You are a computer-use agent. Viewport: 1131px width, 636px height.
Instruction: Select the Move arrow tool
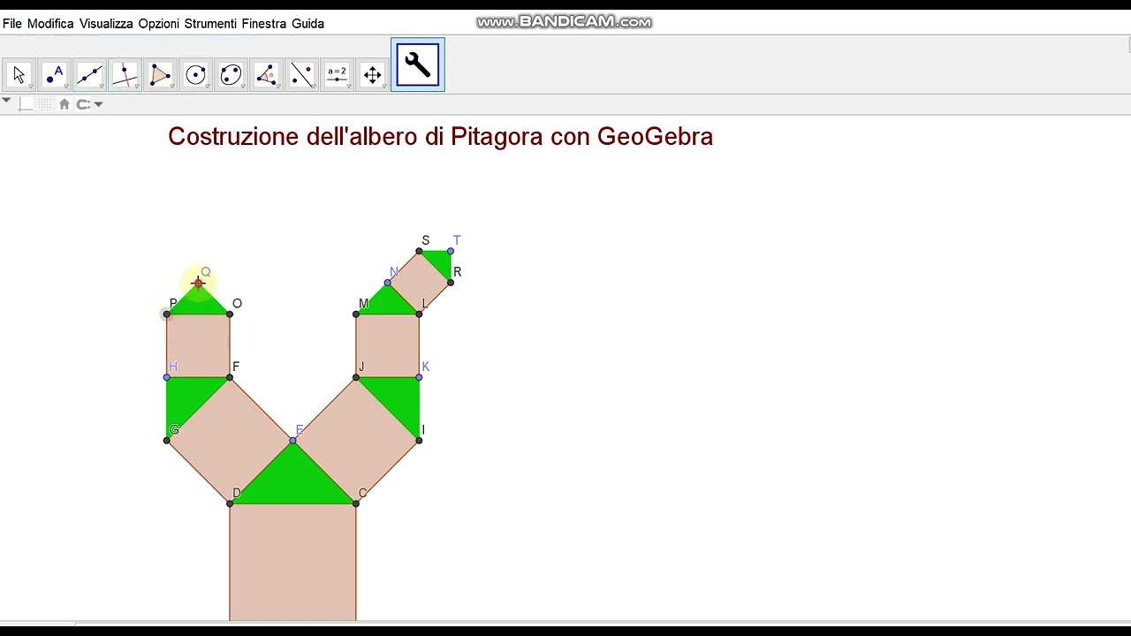pyautogui.click(x=19, y=75)
